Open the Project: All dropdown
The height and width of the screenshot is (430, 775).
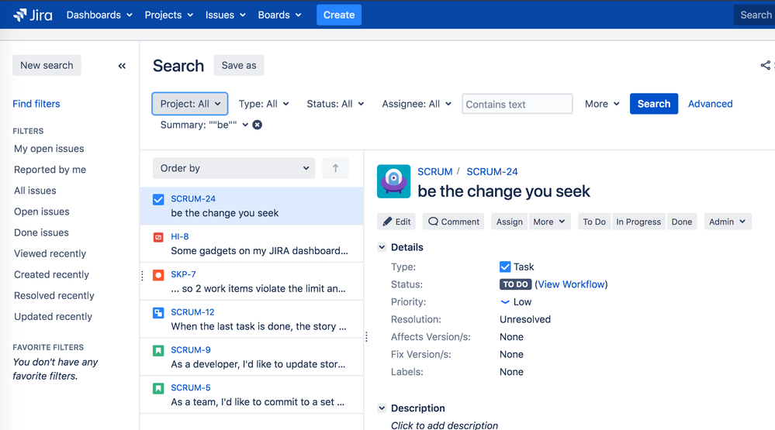190,104
